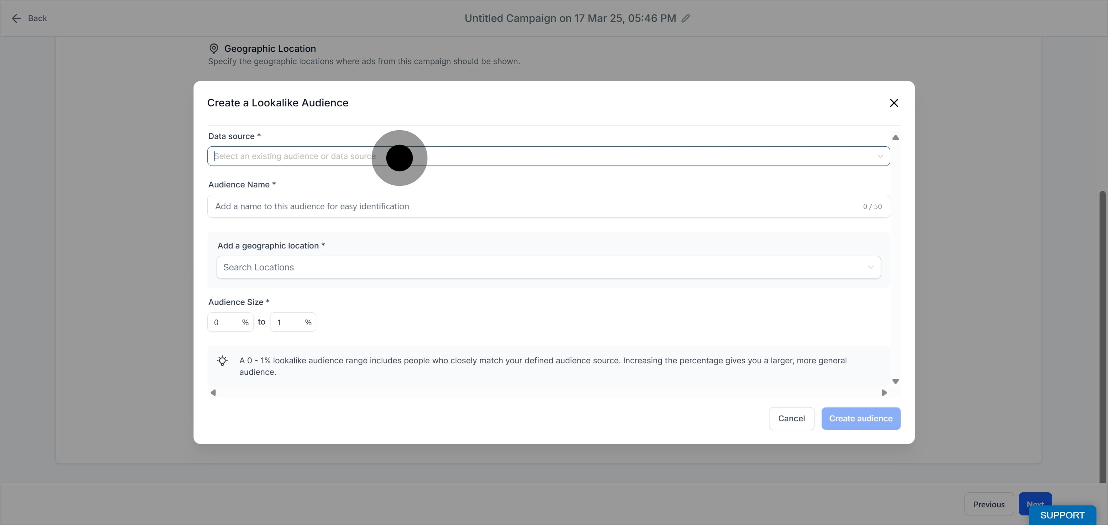This screenshot has width=1108, height=525.
Task: Click the Data source dropdown chevron
Action: click(880, 156)
